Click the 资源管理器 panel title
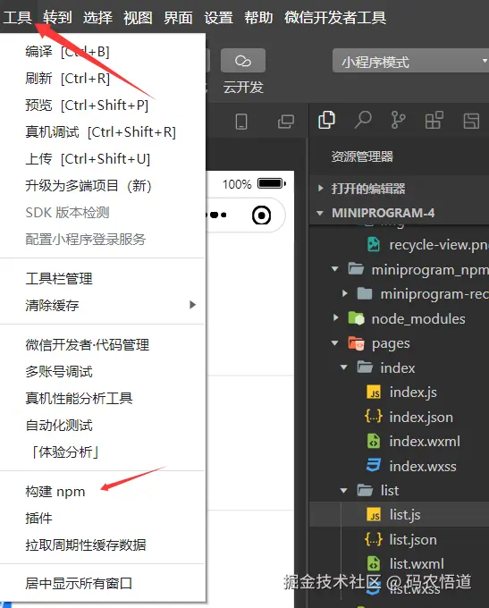The height and width of the screenshot is (608, 489). coord(362,156)
